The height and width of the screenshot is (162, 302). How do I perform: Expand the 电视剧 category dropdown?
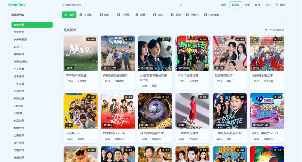pos(93,15)
